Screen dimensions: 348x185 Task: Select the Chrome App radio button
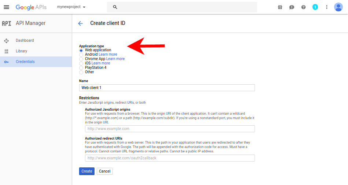point(81,59)
